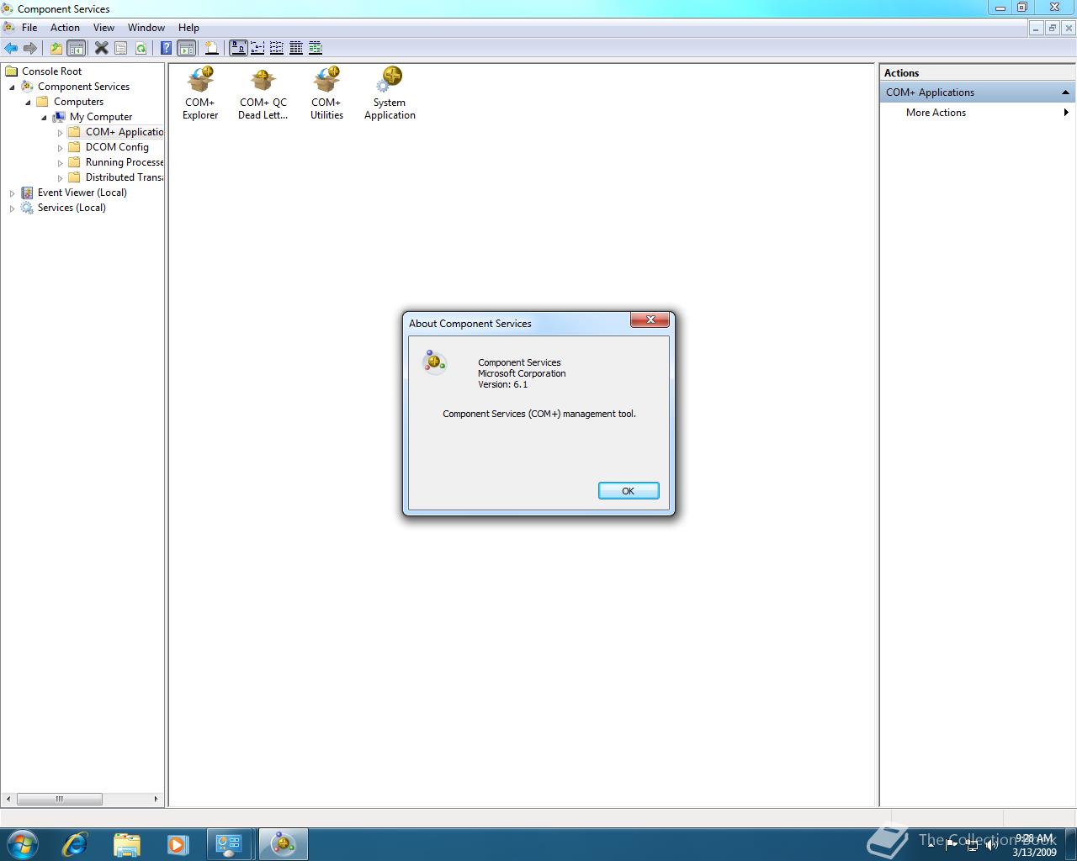Screen dimensions: 1077x861
Task: Switch to Large Icons view in toolbar
Action: pyautogui.click(x=238, y=48)
